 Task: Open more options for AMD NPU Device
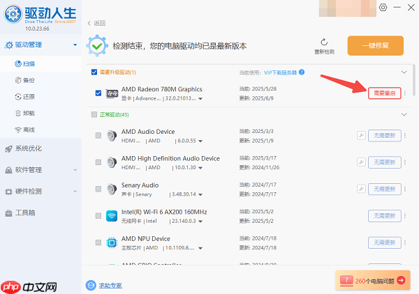(x=405, y=242)
